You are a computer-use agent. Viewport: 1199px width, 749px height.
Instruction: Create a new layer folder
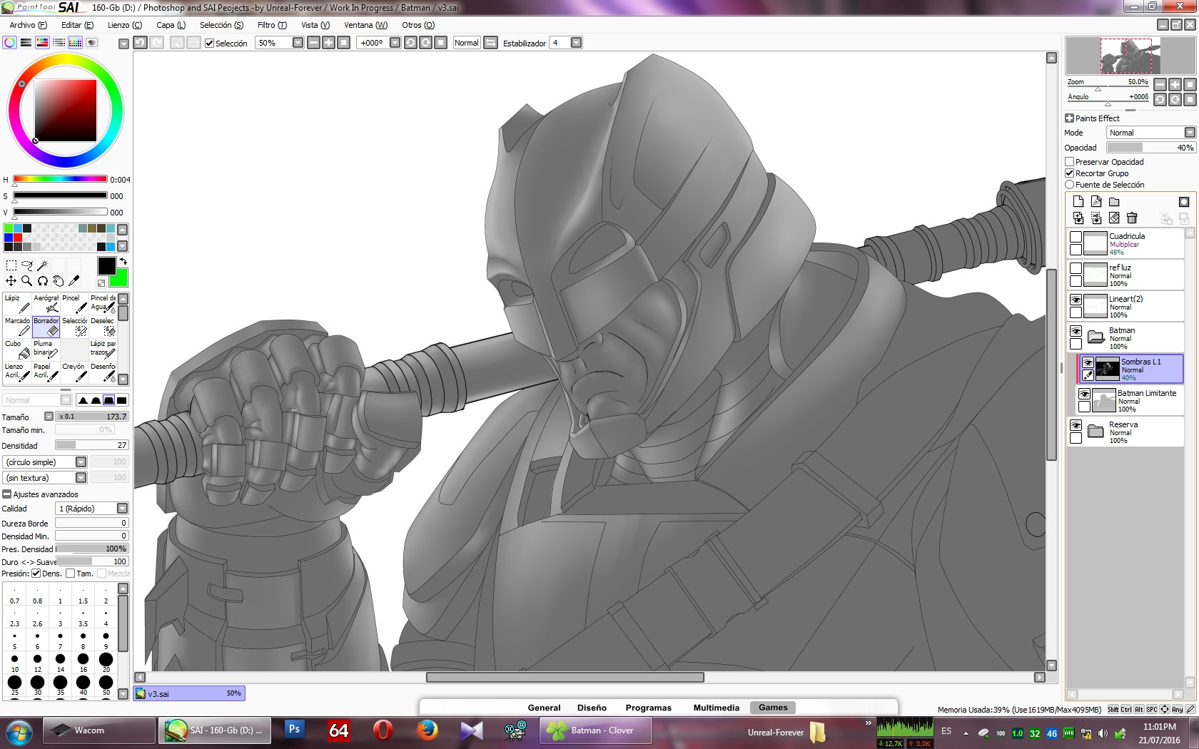1114,202
